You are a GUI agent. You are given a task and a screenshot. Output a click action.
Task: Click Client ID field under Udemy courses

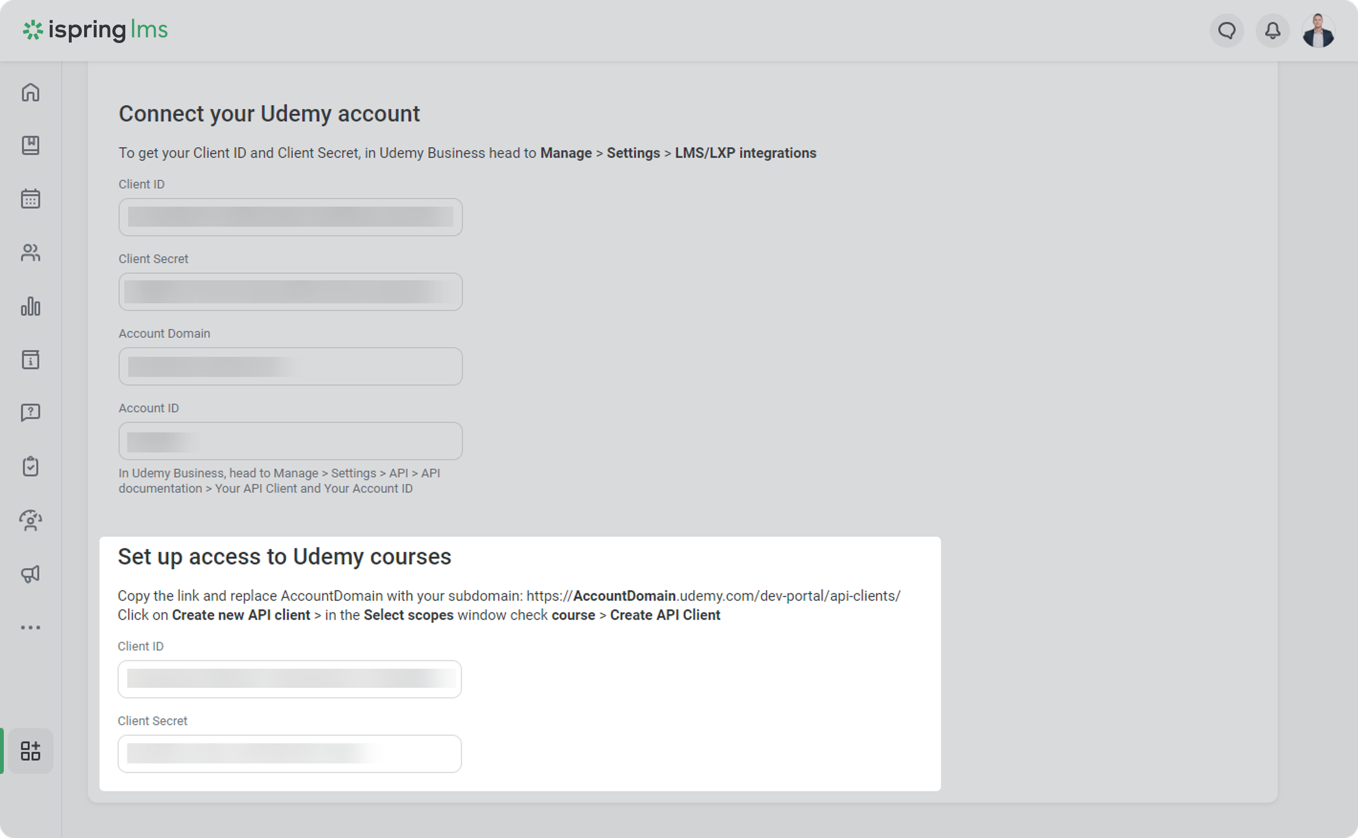(x=289, y=679)
